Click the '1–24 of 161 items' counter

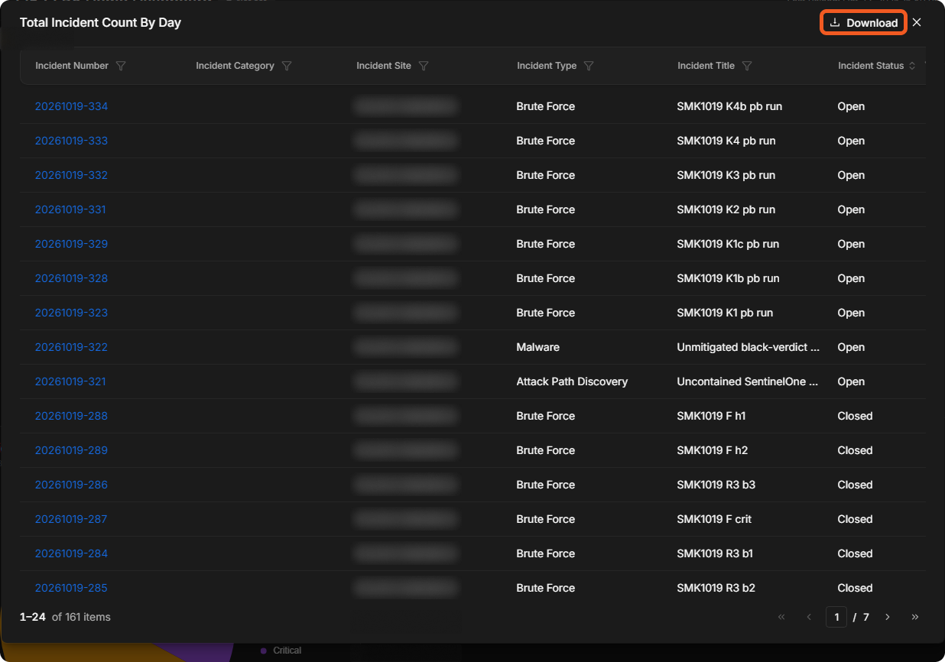pyautogui.click(x=65, y=617)
